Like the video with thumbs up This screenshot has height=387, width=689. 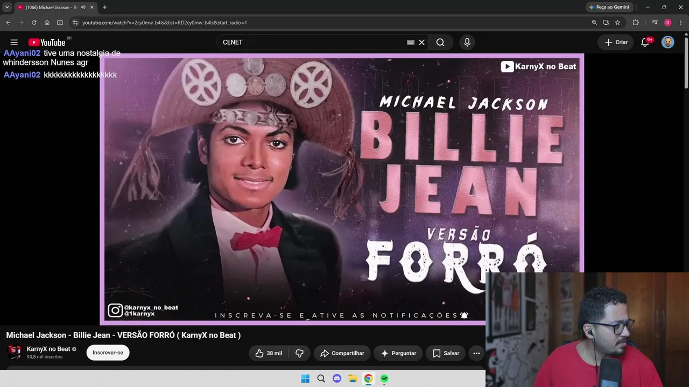pyautogui.click(x=269, y=353)
